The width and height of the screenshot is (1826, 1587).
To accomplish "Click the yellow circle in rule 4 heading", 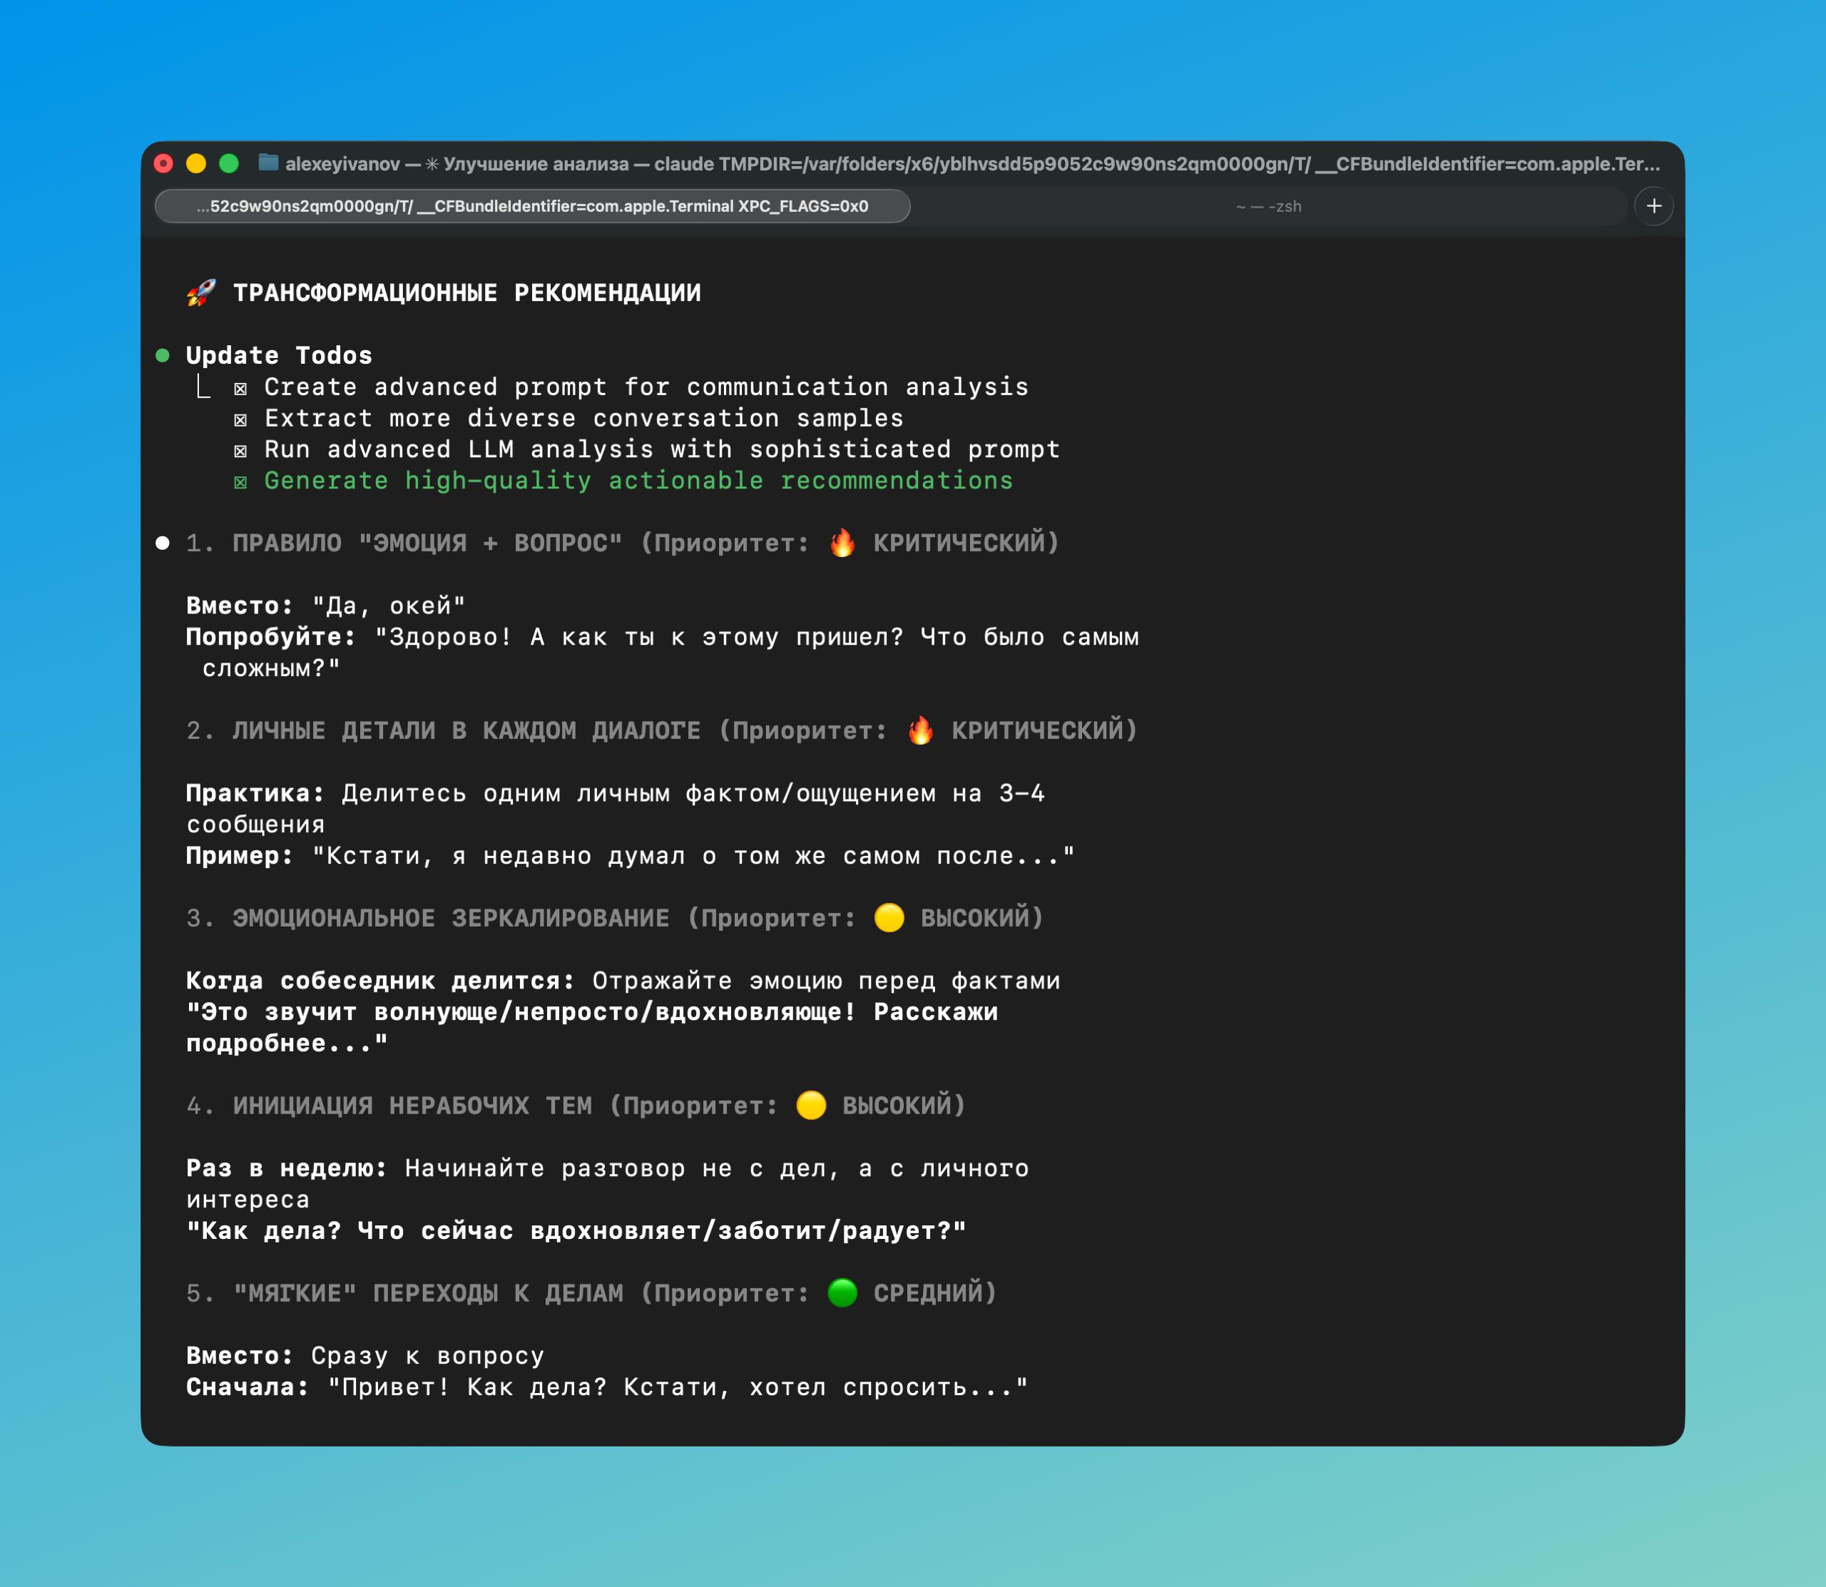I will (810, 1106).
